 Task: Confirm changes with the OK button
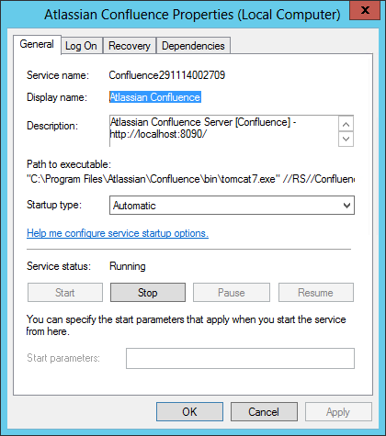point(189,412)
